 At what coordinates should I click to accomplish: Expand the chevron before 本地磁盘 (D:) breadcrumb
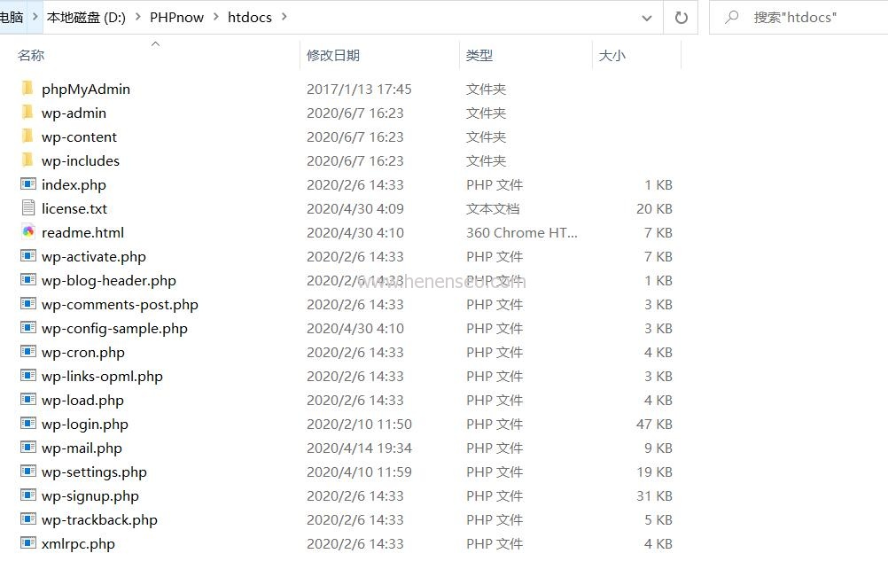tap(35, 17)
